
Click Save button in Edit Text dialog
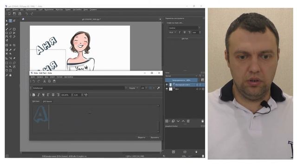(x=142, y=137)
